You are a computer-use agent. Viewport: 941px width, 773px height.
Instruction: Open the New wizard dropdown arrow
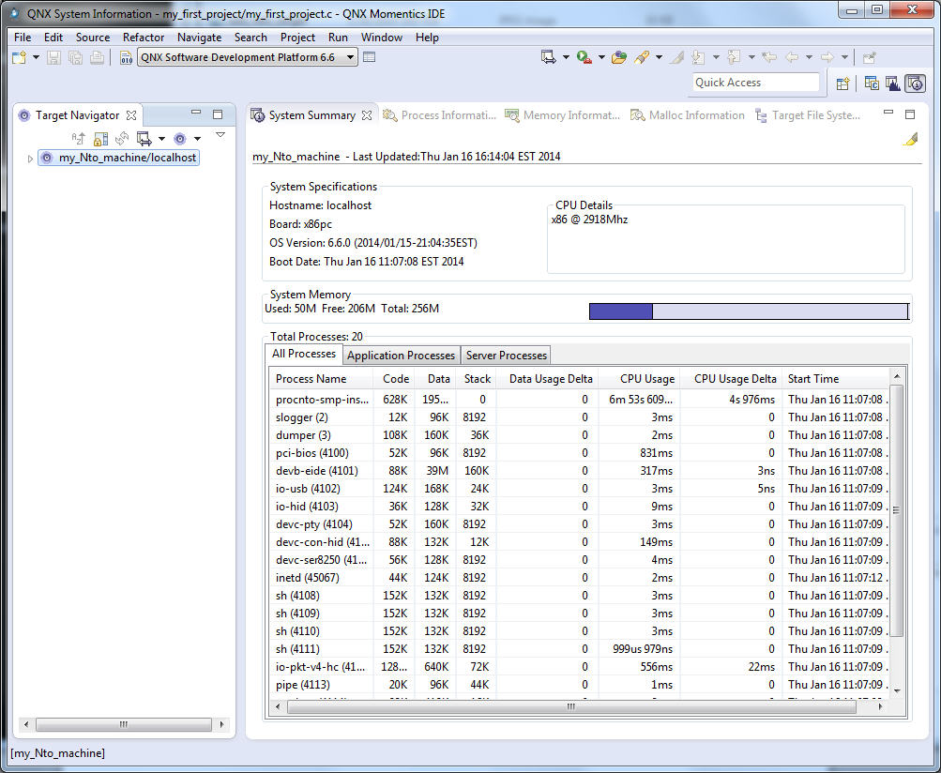tap(36, 57)
